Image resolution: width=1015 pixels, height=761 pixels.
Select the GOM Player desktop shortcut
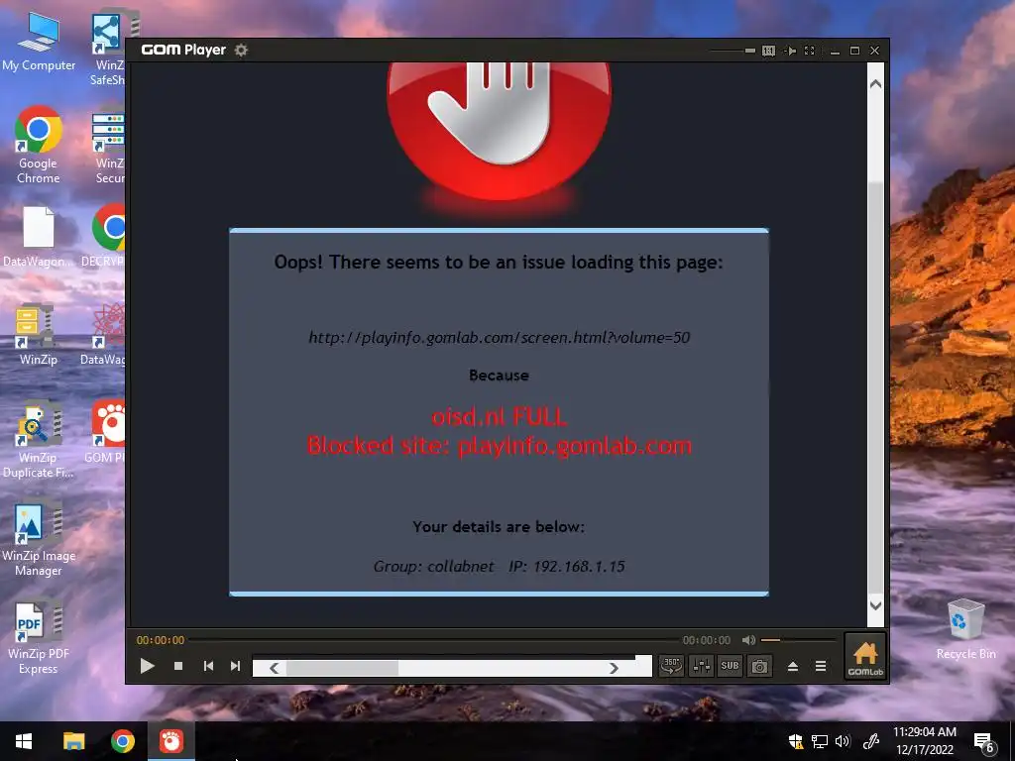pos(107,431)
